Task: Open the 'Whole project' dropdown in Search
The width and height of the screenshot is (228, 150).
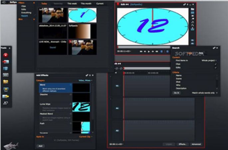Action: pos(209,61)
